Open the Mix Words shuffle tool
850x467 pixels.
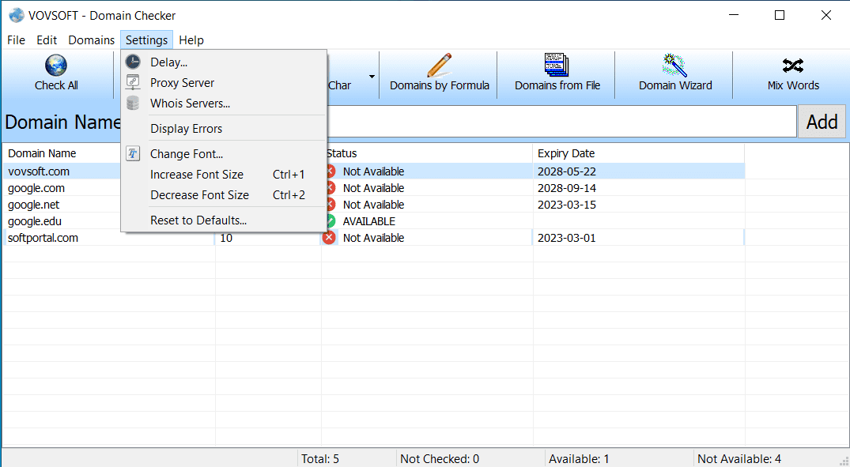tap(793, 73)
